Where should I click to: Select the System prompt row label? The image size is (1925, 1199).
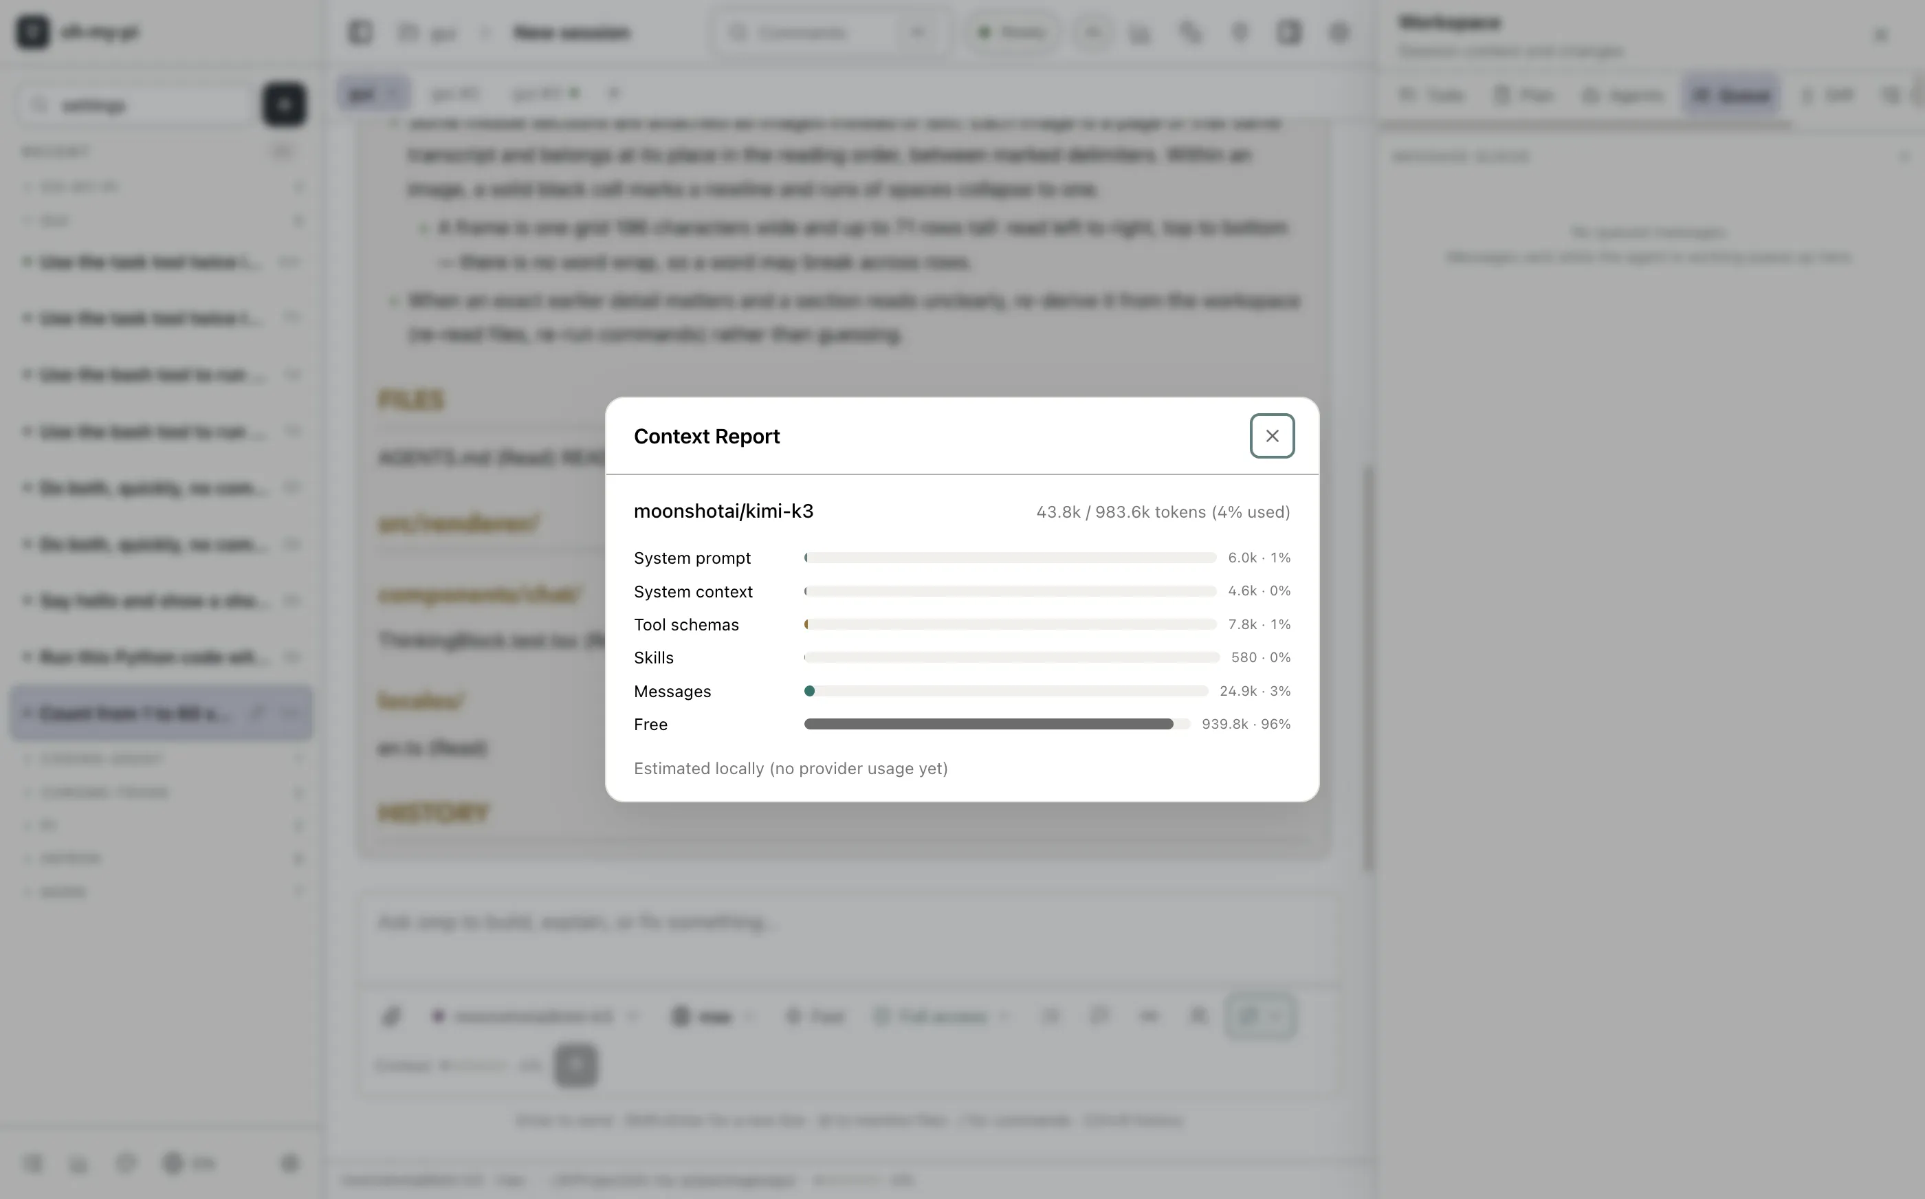click(692, 558)
